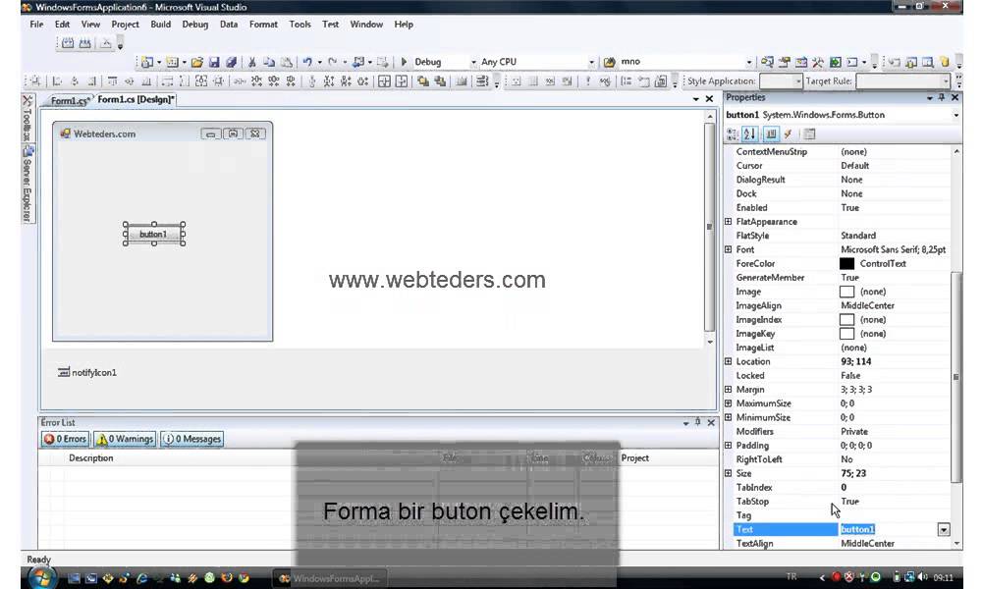Expand the Location property
This screenshot has height=589, width=982.
pyautogui.click(x=728, y=361)
